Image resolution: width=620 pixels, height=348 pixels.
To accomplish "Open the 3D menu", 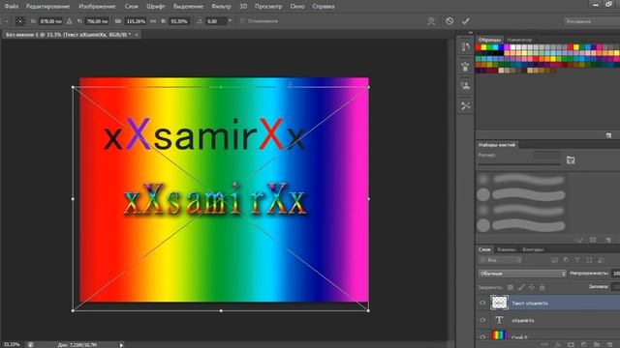I will [x=243, y=7].
